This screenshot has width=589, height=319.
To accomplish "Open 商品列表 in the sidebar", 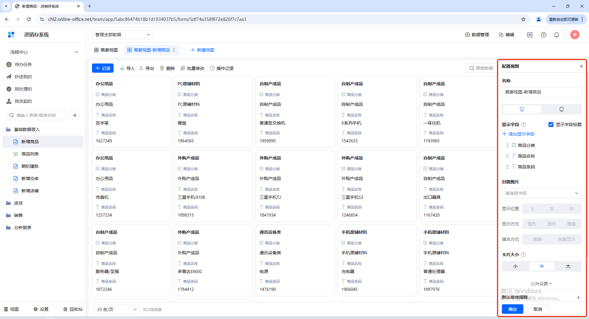I will coord(30,154).
